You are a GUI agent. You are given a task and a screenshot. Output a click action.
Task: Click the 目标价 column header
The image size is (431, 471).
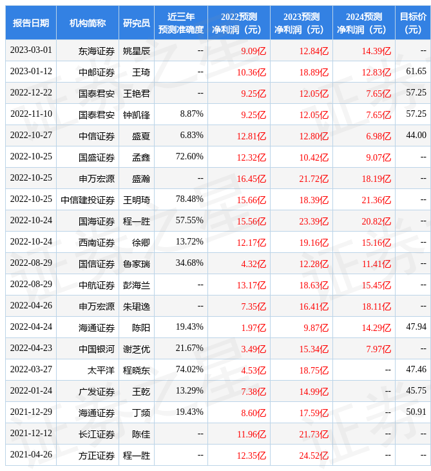[413, 23]
